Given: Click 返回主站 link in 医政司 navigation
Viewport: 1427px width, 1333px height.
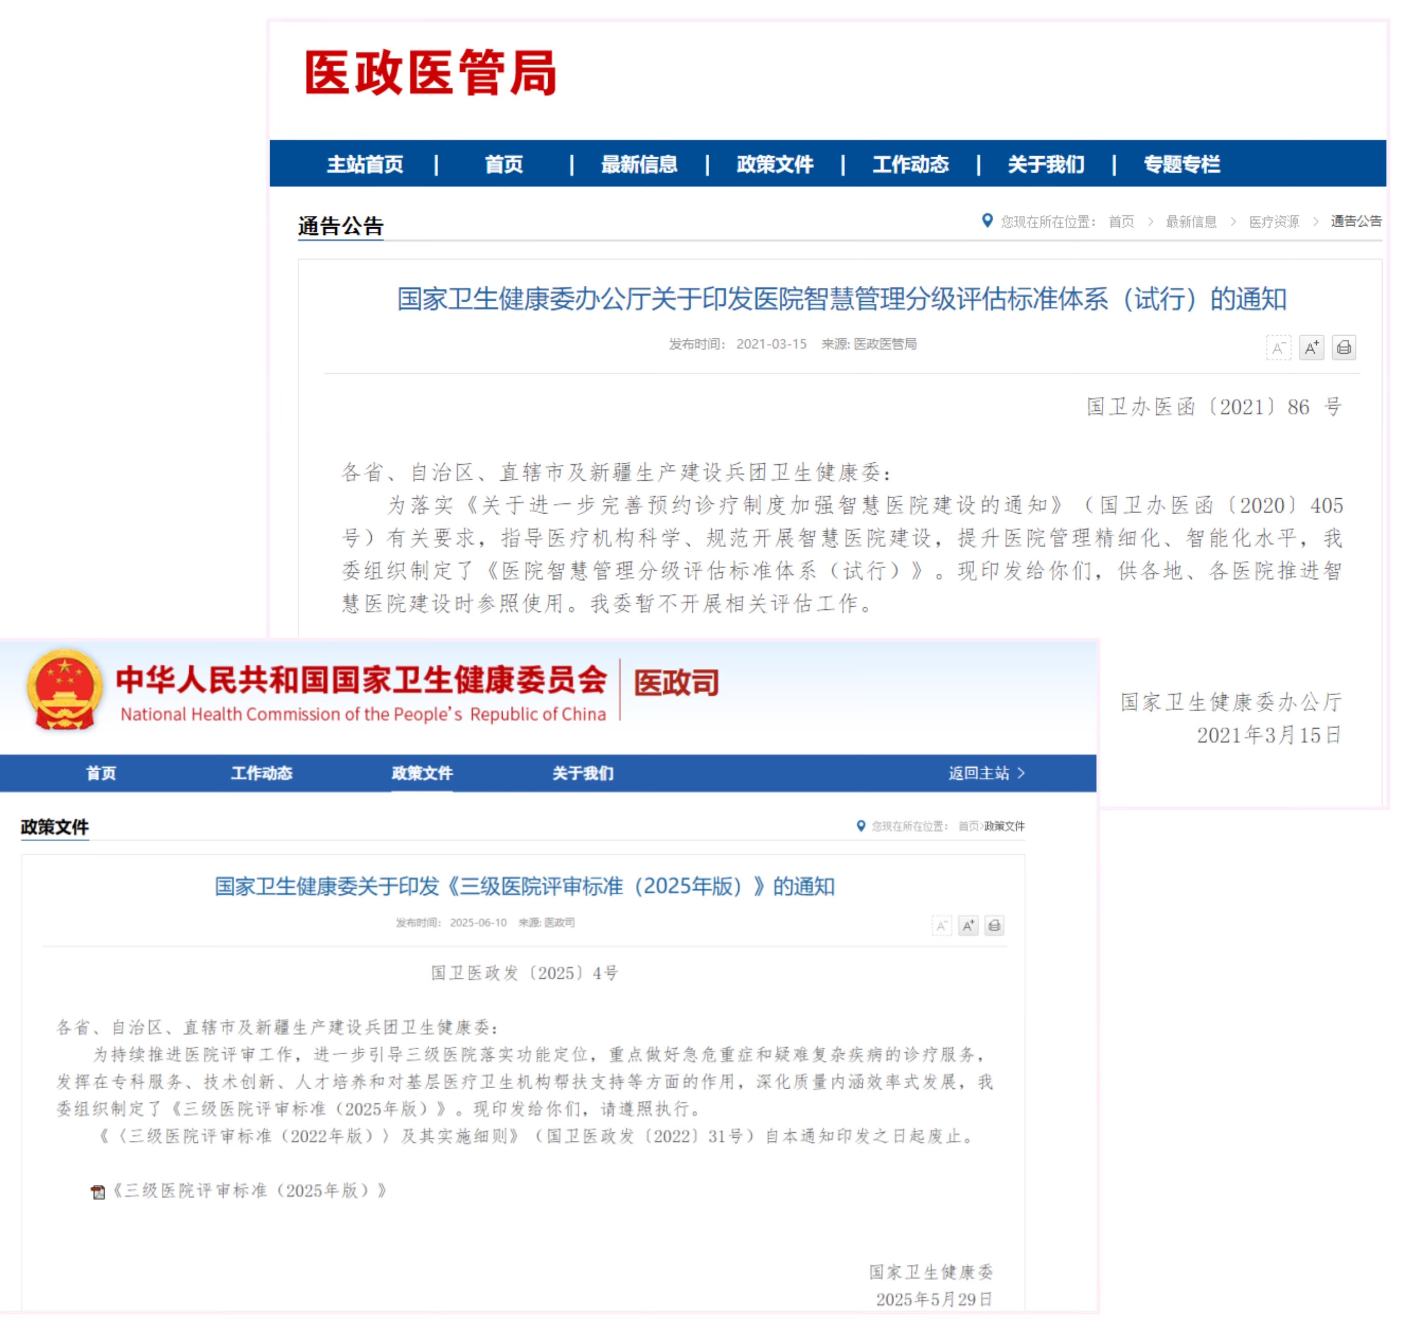Looking at the screenshot, I should [x=987, y=774].
